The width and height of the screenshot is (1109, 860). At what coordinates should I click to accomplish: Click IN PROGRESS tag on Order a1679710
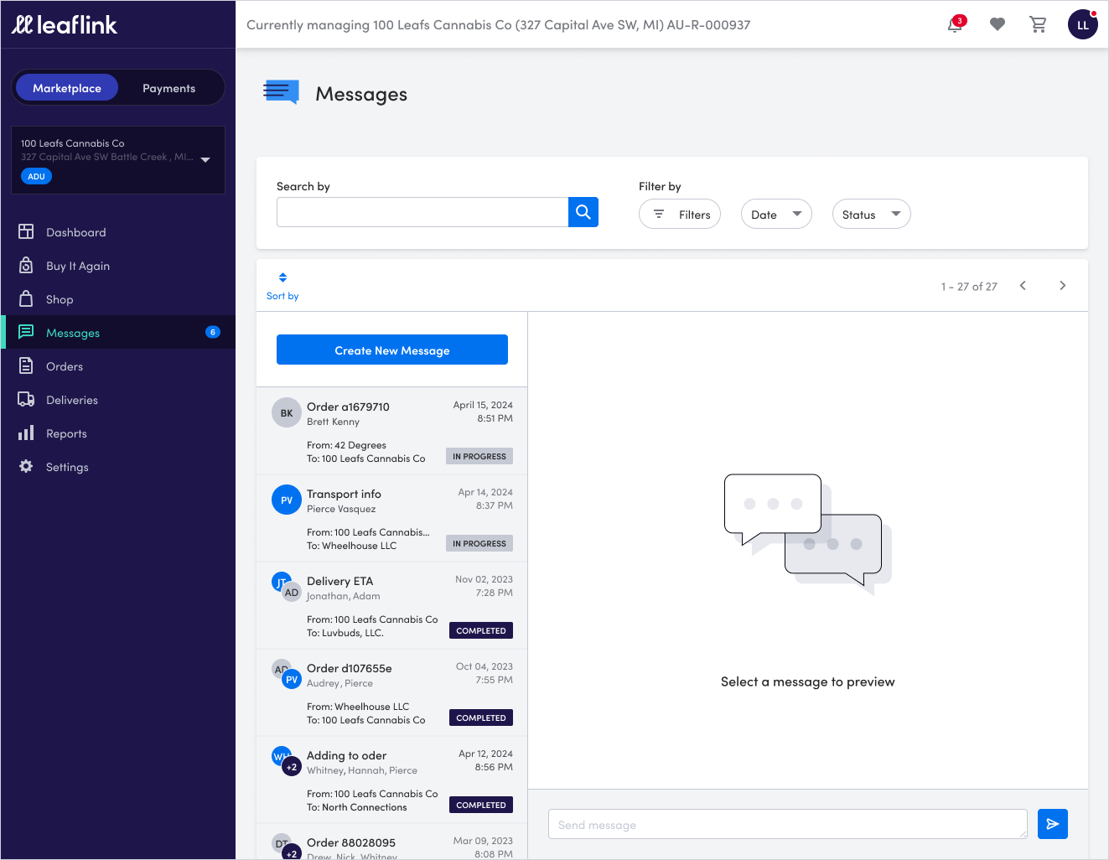[x=479, y=456]
